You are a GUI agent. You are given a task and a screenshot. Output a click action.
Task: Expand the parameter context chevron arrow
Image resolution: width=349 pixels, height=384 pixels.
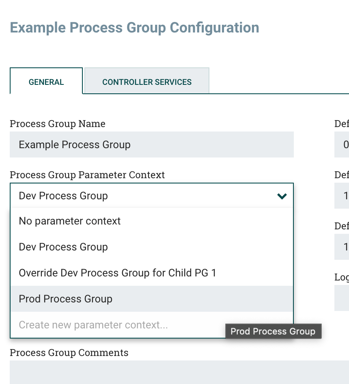coord(282,196)
